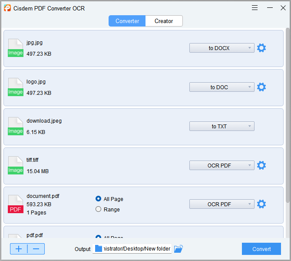Remove files with the minus button
Screen dimensions: 291x261
point(36,249)
